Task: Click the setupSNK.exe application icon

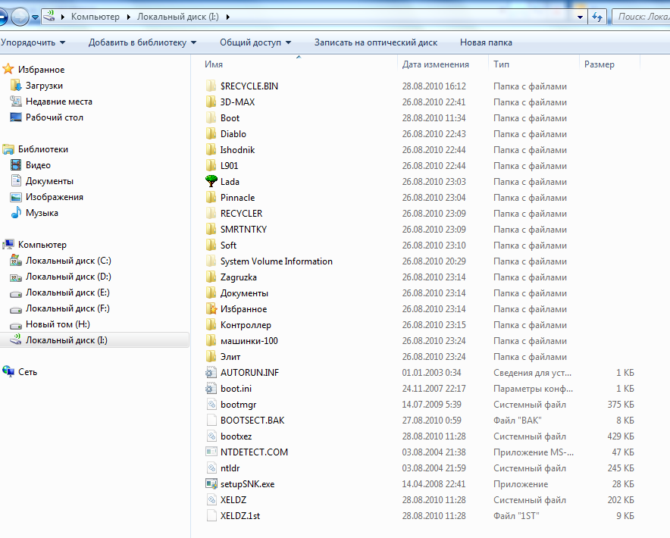Action: pos(211,483)
